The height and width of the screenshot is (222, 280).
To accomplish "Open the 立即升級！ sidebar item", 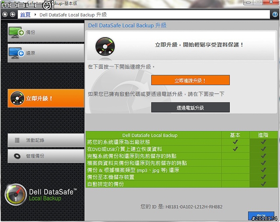I will tap(46, 98).
